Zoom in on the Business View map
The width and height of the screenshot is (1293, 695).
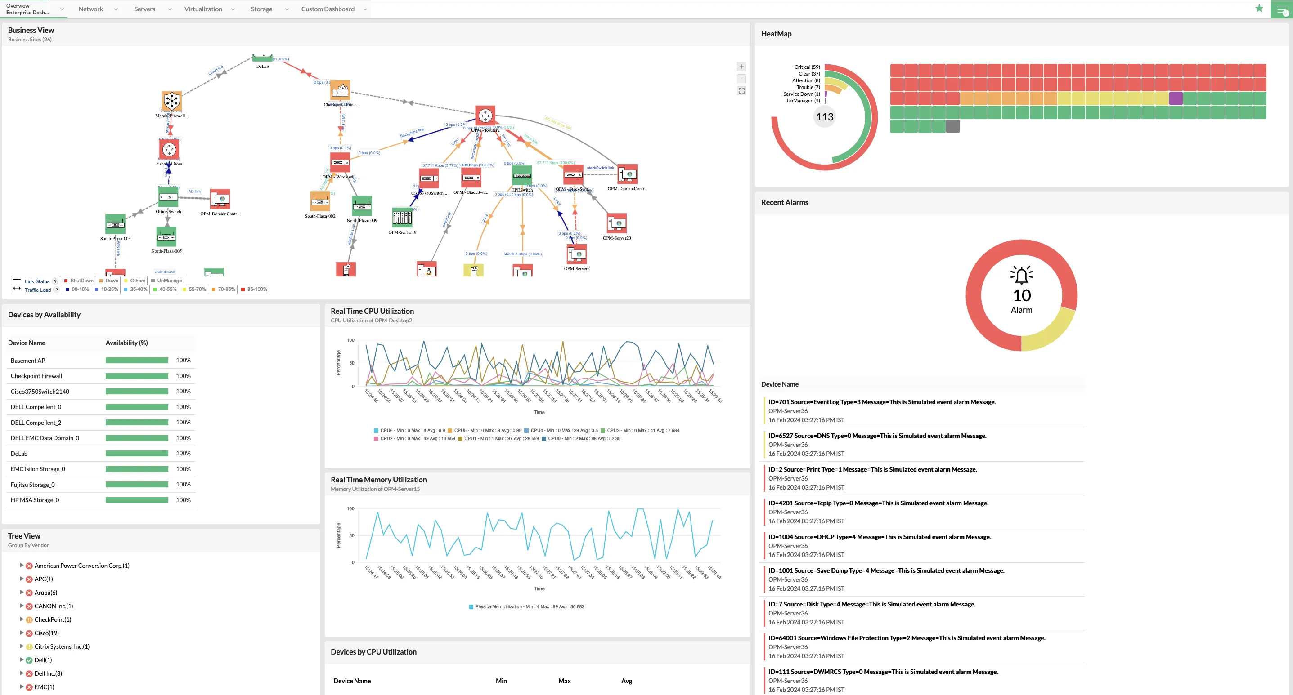tap(741, 66)
